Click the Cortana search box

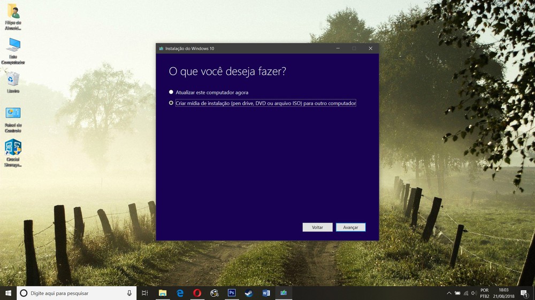click(77, 293)
